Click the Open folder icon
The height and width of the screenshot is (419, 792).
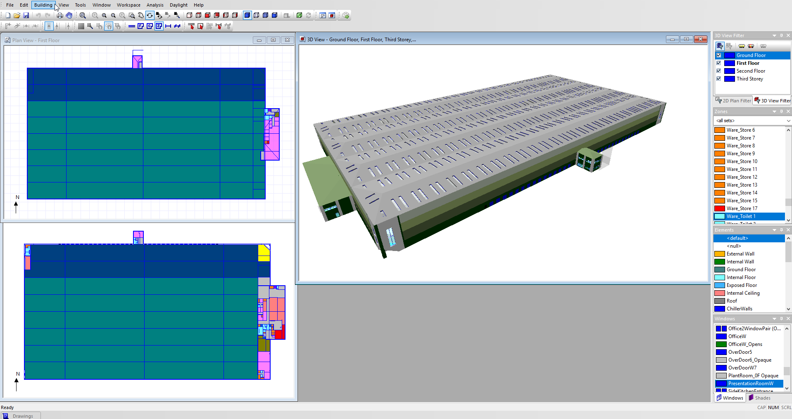[17, 15]
